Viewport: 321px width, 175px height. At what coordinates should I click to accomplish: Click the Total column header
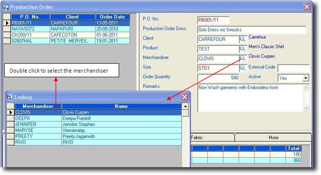(x=293, y=148)
